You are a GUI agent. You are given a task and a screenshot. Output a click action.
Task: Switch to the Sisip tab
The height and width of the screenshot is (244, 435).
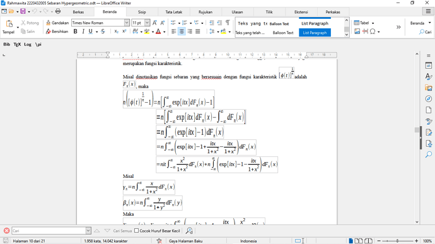142,12
